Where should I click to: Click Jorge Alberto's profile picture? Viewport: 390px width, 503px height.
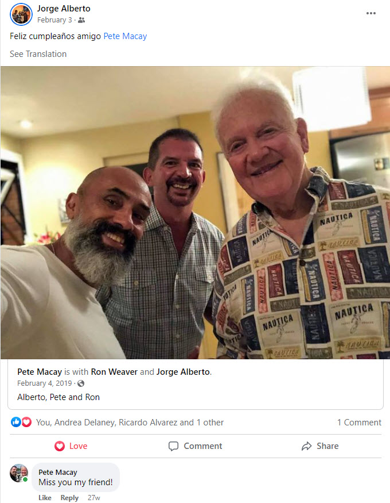pyautogui.click(x=21, y=14)
